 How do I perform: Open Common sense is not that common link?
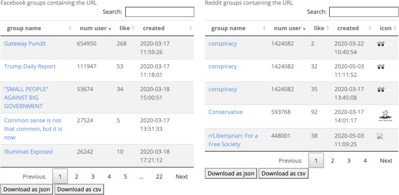coord(33,129)
